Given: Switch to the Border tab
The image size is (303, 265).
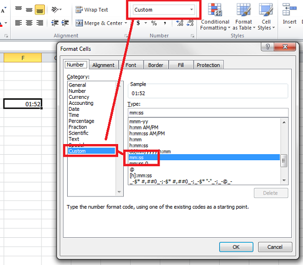Looking at the screenshot, I should 156,65.
